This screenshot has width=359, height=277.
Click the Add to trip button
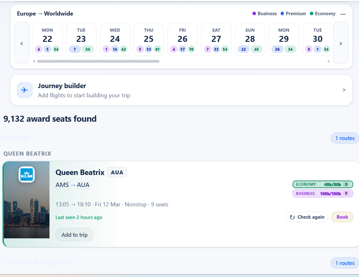(75, 235)
